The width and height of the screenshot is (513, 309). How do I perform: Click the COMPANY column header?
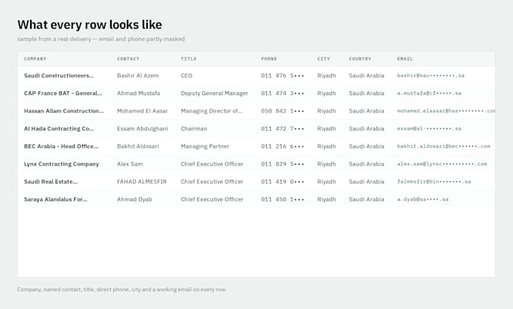[35, 59]
